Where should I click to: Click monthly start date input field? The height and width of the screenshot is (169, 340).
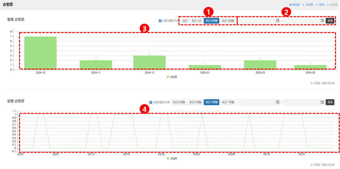pos(257,21)
